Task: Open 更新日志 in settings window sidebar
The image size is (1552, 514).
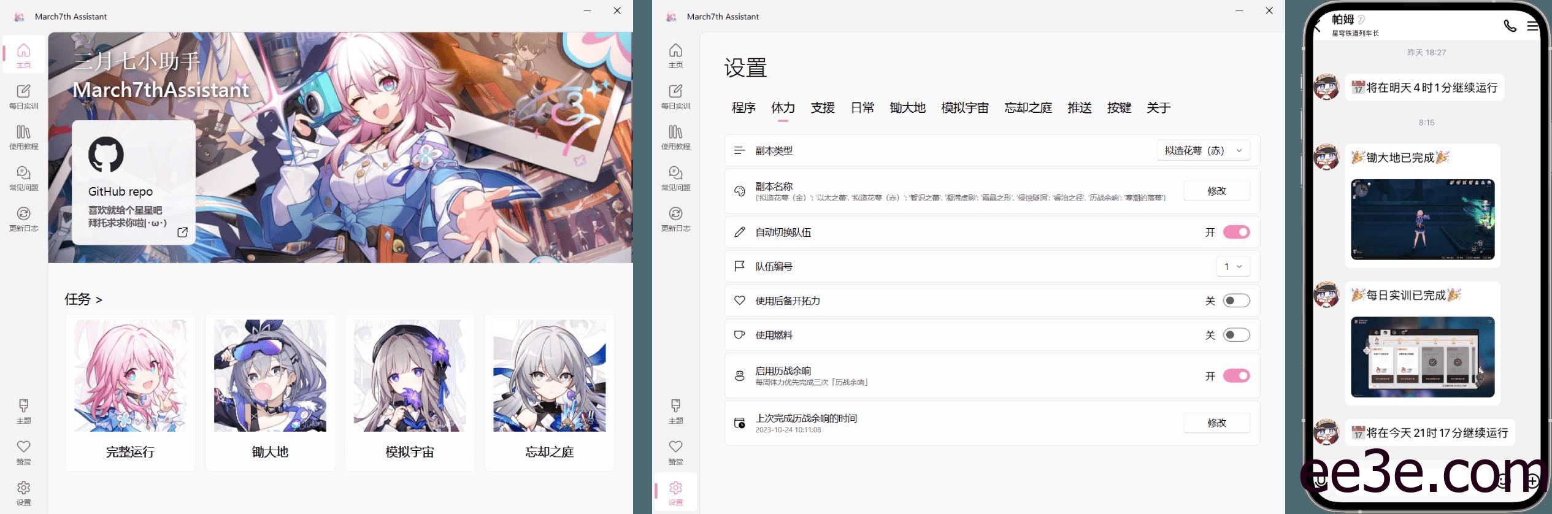Action: [675, 218]
